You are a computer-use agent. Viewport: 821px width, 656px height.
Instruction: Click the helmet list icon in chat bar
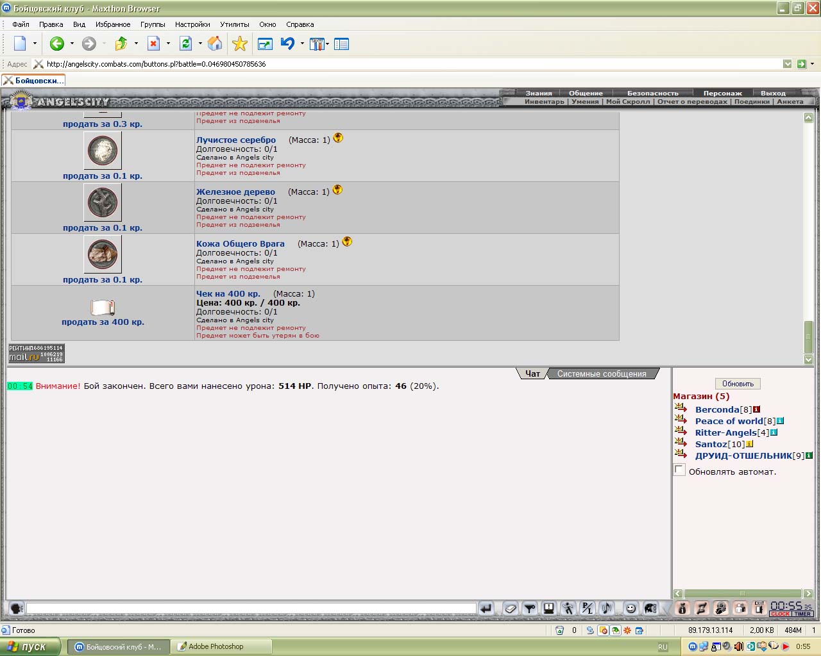pyautogui.click(x=650, y=608)
